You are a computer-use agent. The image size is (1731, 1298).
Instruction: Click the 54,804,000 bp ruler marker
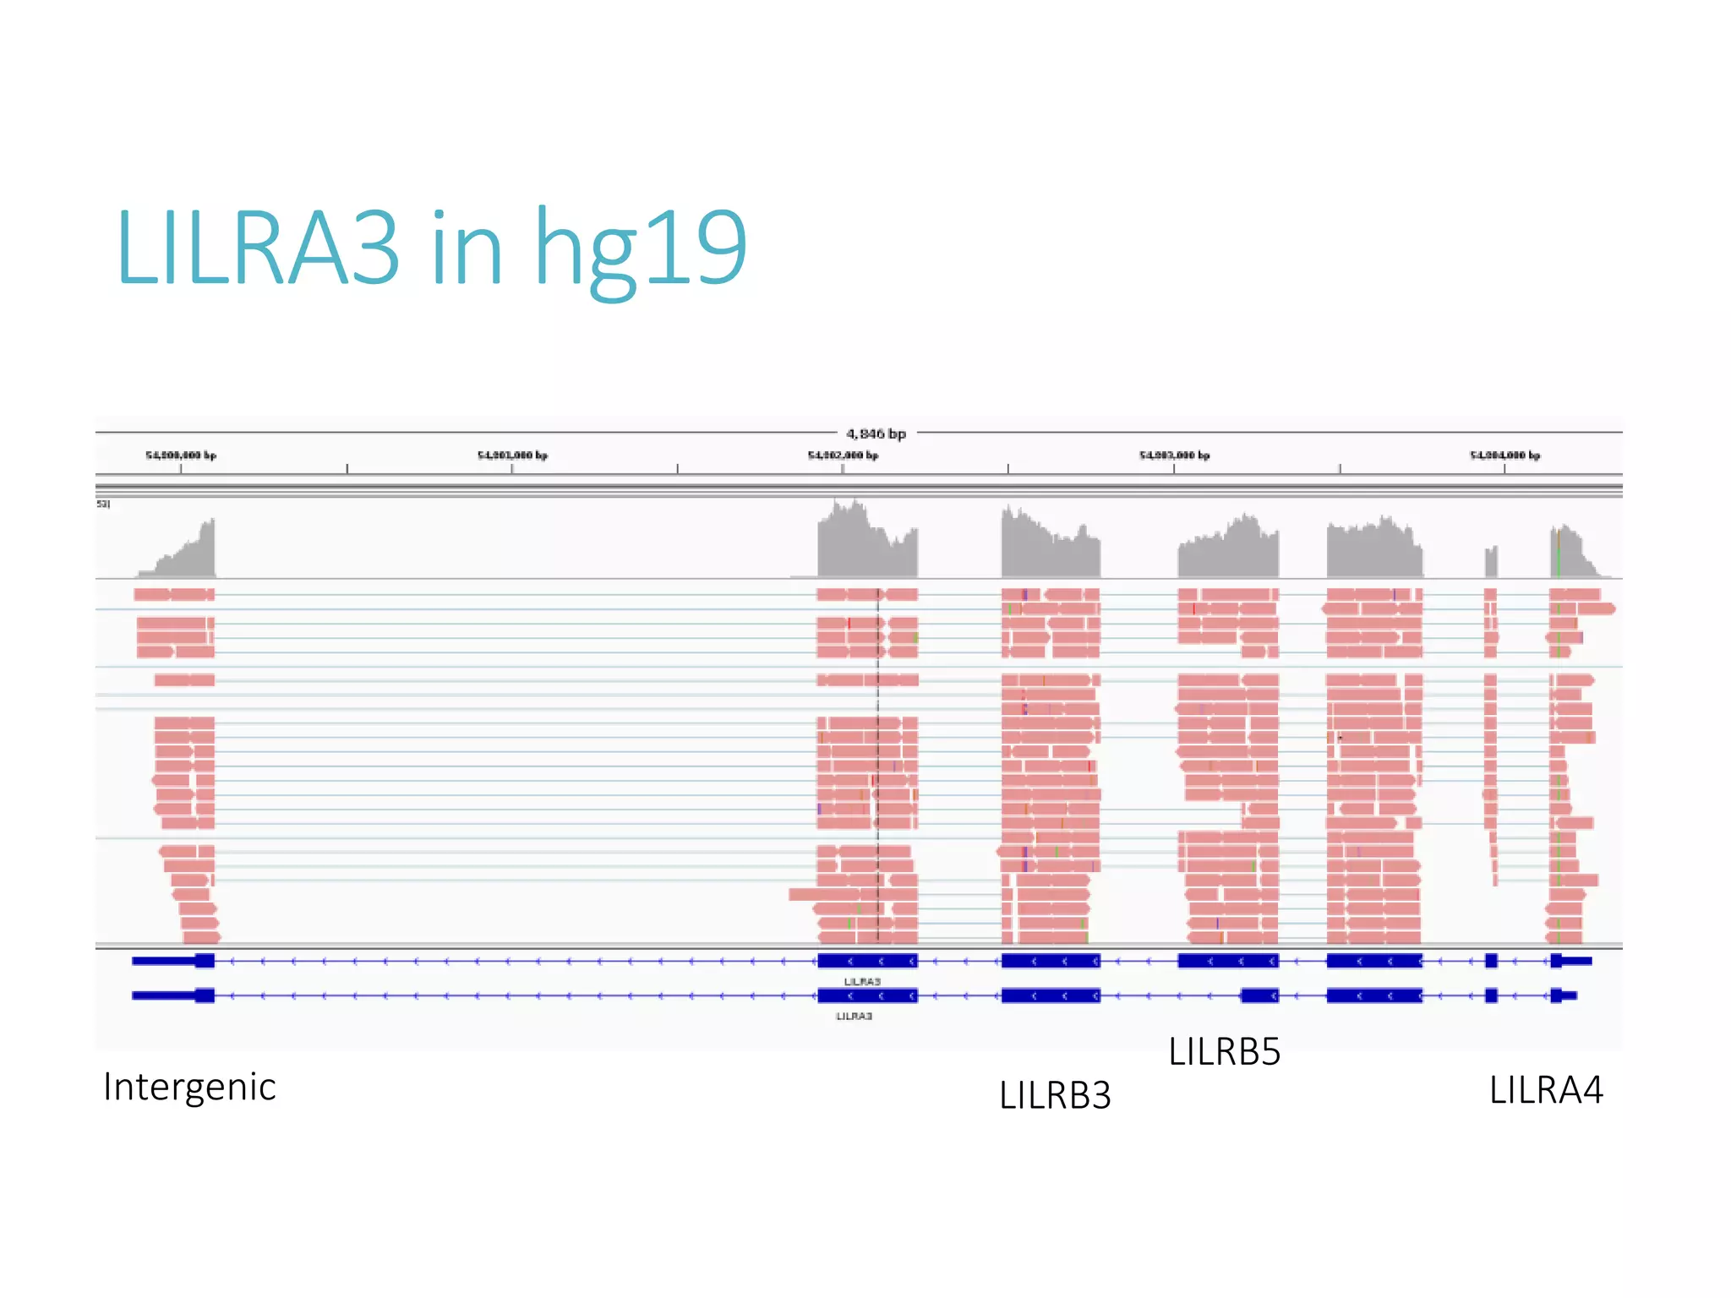point(1504,455)
